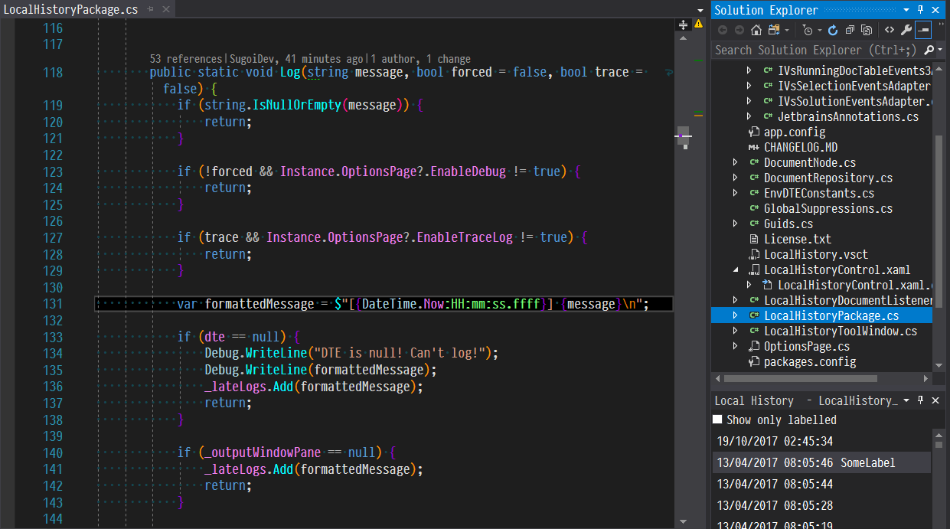This screenshot has height=529, width=950.
Task: Enable the Show only labelled checkbox
Action: tap(719, 420)
